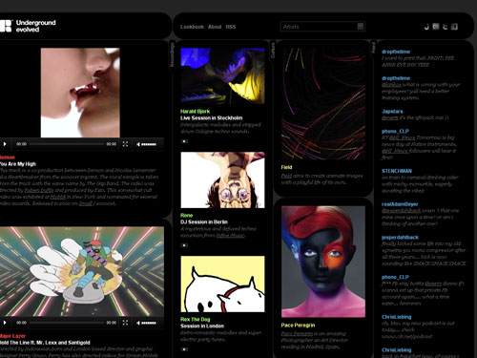The image size is (477, 358).
Task: Click the Twitter icon in header
Action: [446, 27]
